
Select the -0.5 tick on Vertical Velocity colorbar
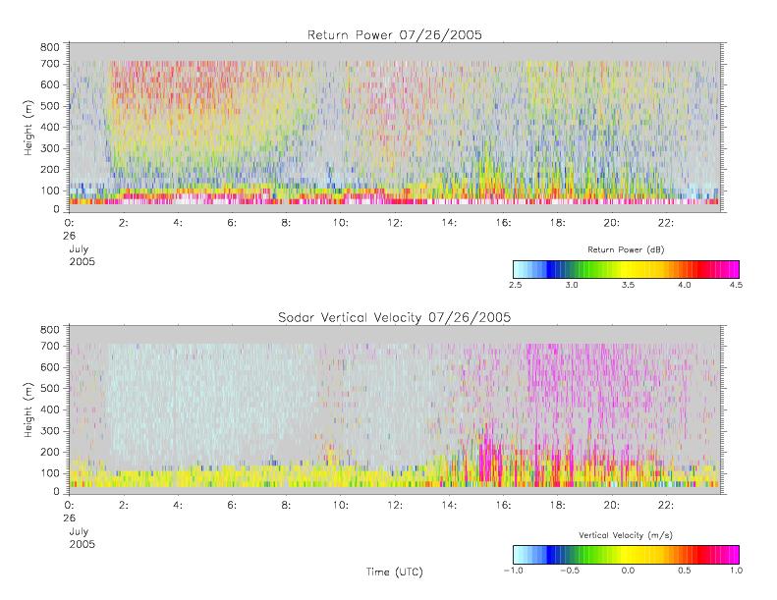[x=570, y=571]
